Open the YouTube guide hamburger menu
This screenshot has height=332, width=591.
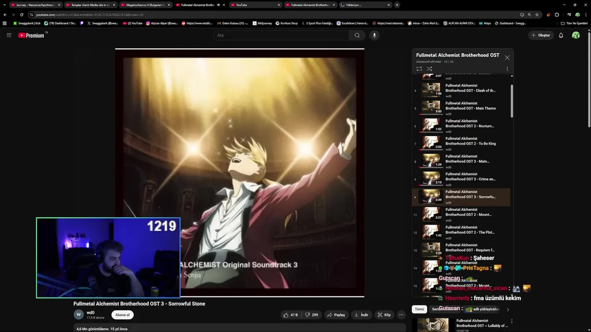9,35
